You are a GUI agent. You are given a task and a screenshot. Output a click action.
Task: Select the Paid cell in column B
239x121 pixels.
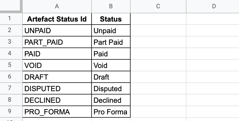111,54
